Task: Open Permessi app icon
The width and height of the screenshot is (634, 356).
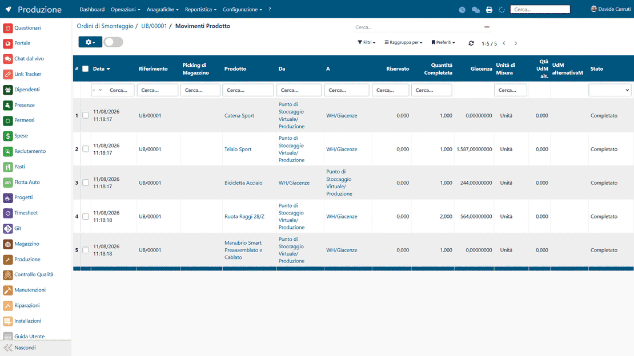Action: tap(7, 120)
